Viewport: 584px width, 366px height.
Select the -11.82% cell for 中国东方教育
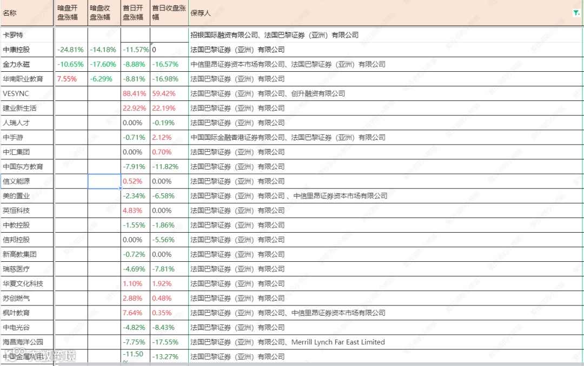(x=169, y=167)
